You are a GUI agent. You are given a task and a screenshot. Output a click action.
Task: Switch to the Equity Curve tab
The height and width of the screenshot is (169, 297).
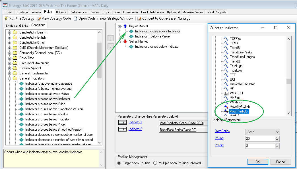point(111,12)
